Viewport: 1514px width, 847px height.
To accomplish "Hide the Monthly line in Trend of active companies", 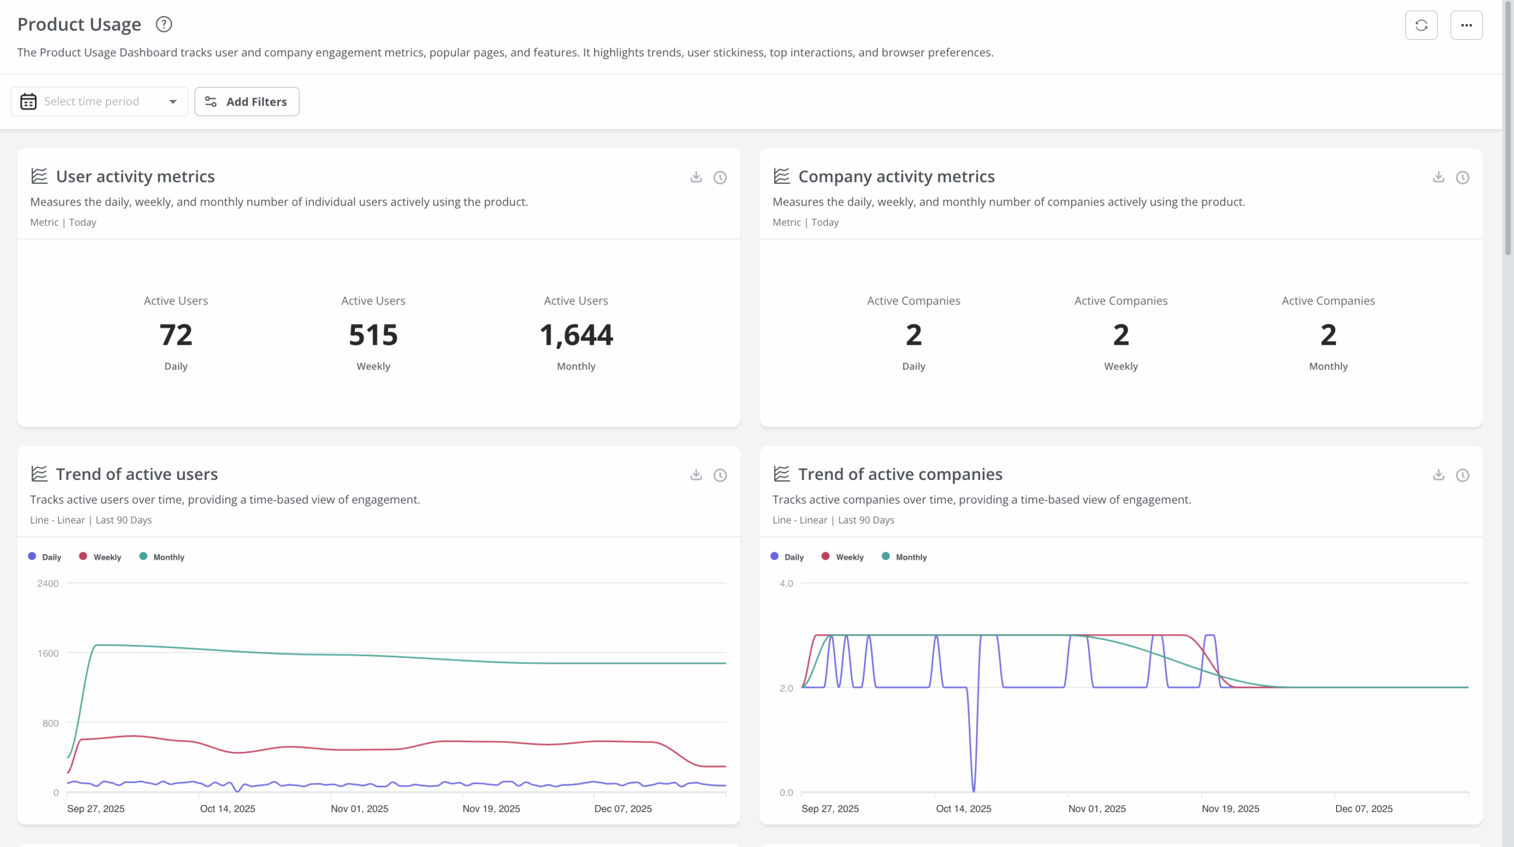I will tap(904, 556).
